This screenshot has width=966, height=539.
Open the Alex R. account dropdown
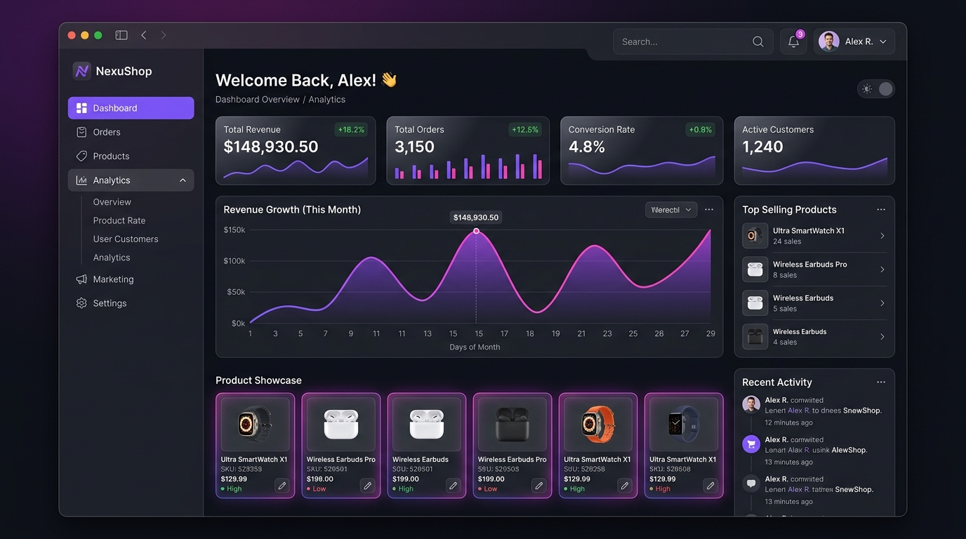(854, 41)
